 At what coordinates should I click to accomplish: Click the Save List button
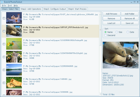click(x=130, y=23)
